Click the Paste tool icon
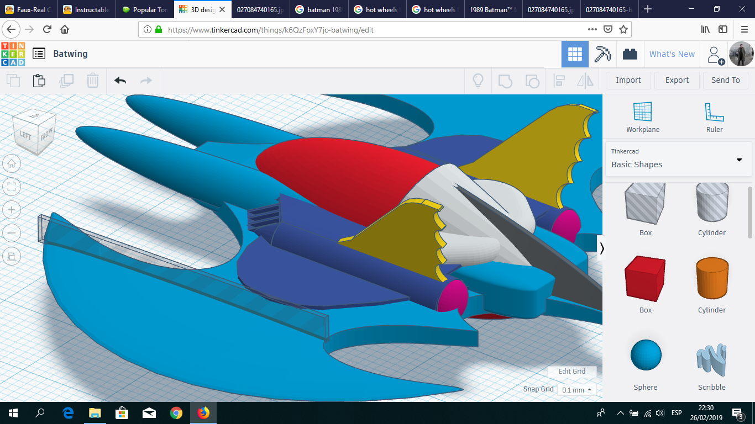The height and width of the screenshot is (424, 755). click(39, 81)
